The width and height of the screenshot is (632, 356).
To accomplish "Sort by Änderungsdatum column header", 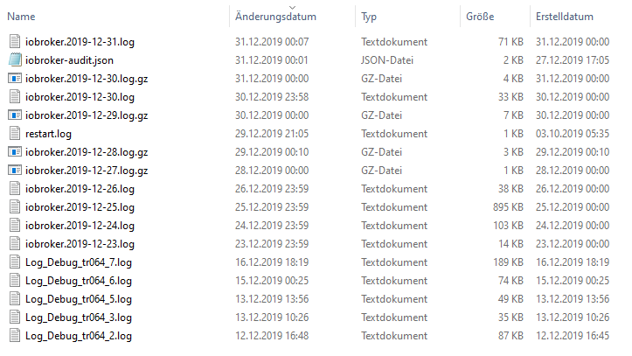I will coord(275,17).
